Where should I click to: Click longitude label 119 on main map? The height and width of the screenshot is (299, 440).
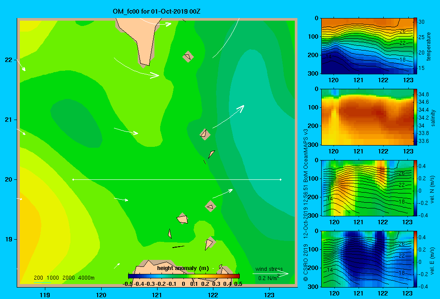click(x=45, y=295)
